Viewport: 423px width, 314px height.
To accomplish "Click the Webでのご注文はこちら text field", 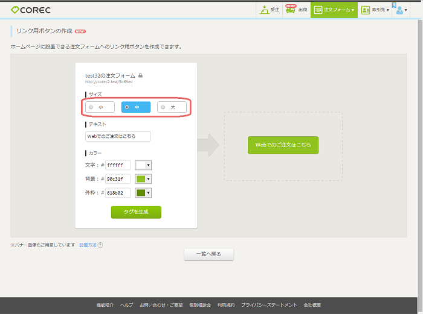I will pyautogui.click(x=118, y=136).
